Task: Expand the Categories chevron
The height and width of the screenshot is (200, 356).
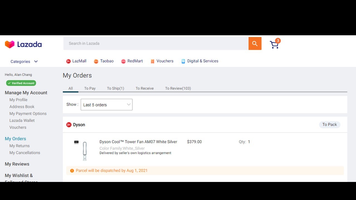Action: point(36,62)
